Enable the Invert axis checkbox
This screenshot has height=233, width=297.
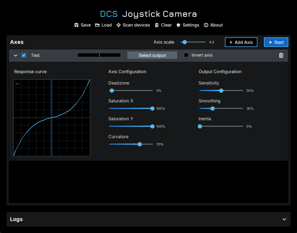click(186, 55)
